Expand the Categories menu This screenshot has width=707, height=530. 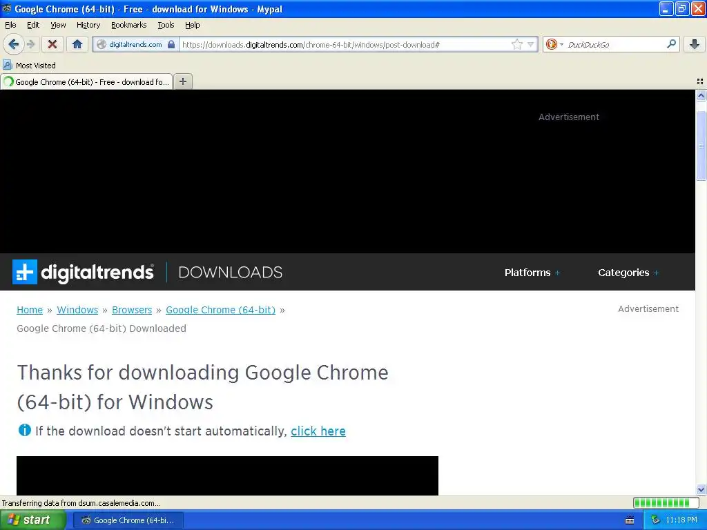[628, 273]
